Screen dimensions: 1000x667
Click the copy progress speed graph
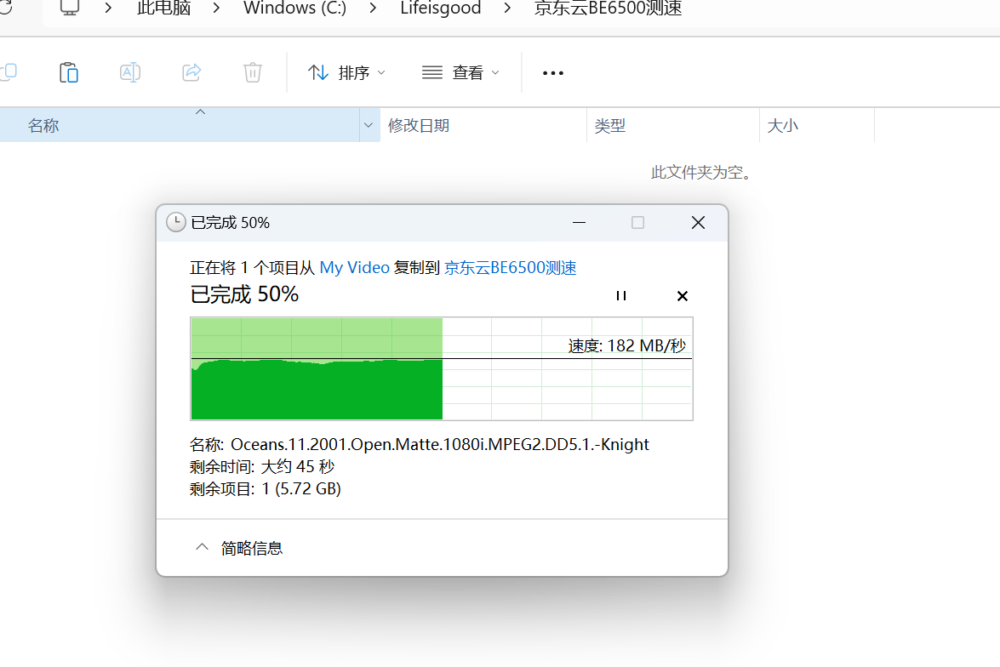(x=442, y=368)
